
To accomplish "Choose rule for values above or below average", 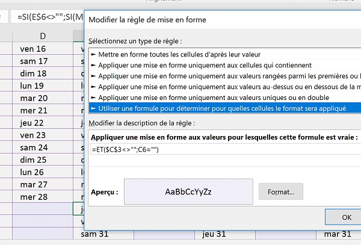I will pyautogui.click(x=224, y=87).
